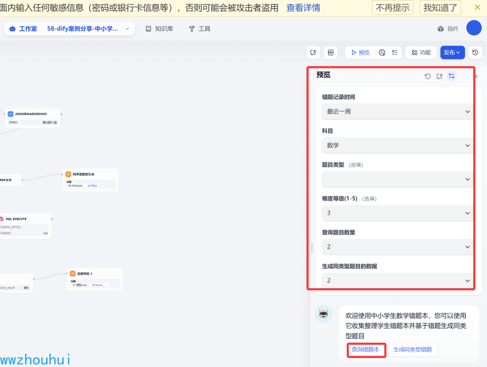Open 查看详情 link in warning banner

(303, 8)
